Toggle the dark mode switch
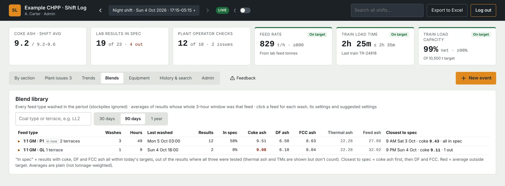 (245, 10)
